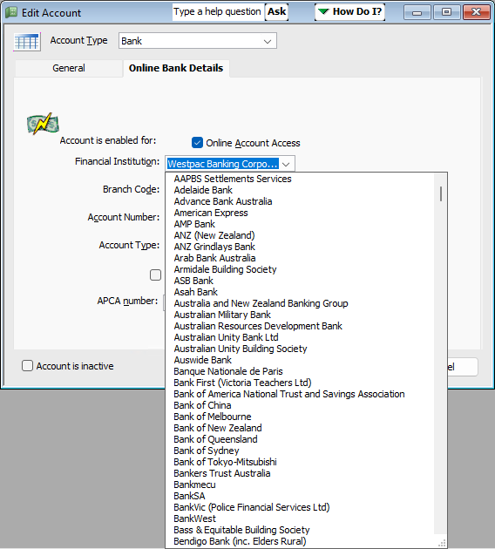Image resolution: width=495 pixels, height=549 pixels.
Task: Select American Express from institutions
Action: click(211, 213)
